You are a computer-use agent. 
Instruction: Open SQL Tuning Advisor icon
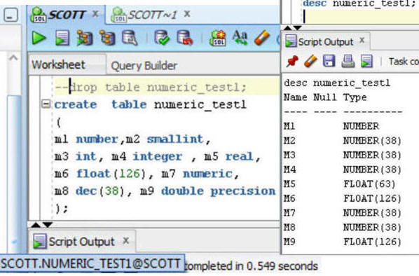click(x=130, y=38)
